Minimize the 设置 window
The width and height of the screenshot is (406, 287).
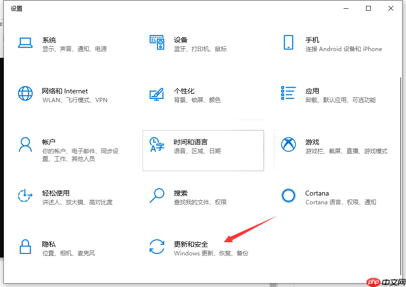(x=346, y=8)
